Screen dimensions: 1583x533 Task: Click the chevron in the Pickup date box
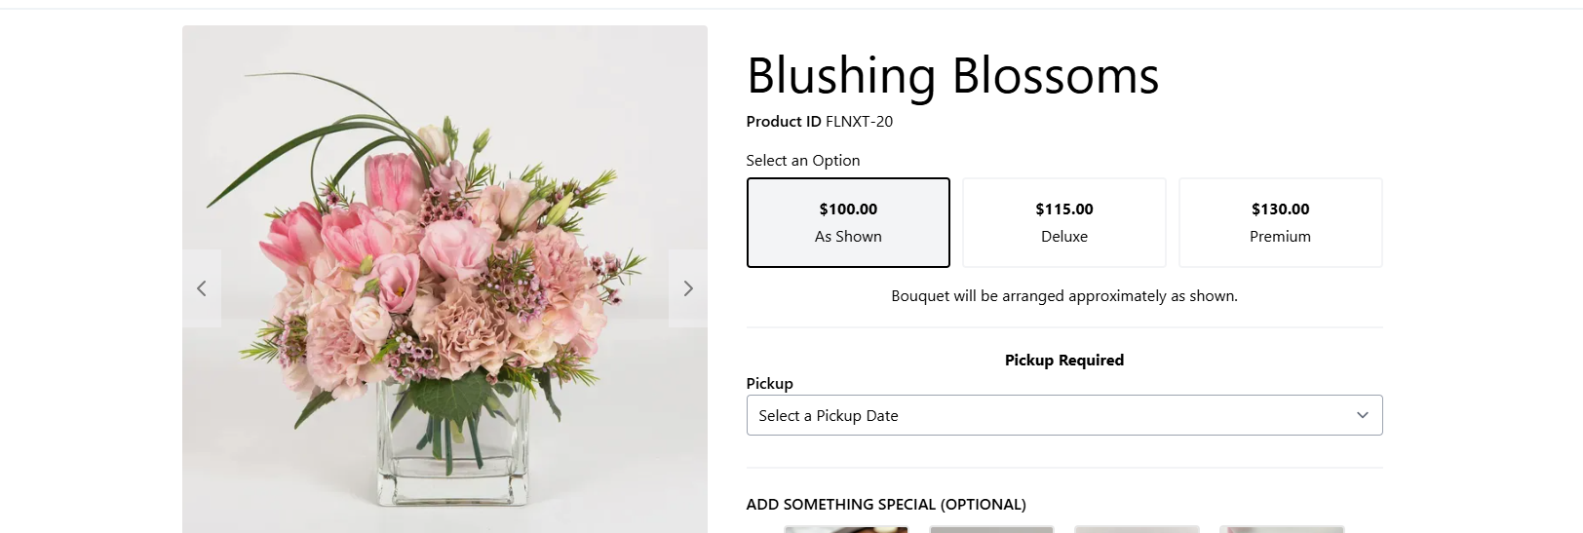click(1362, 415)
